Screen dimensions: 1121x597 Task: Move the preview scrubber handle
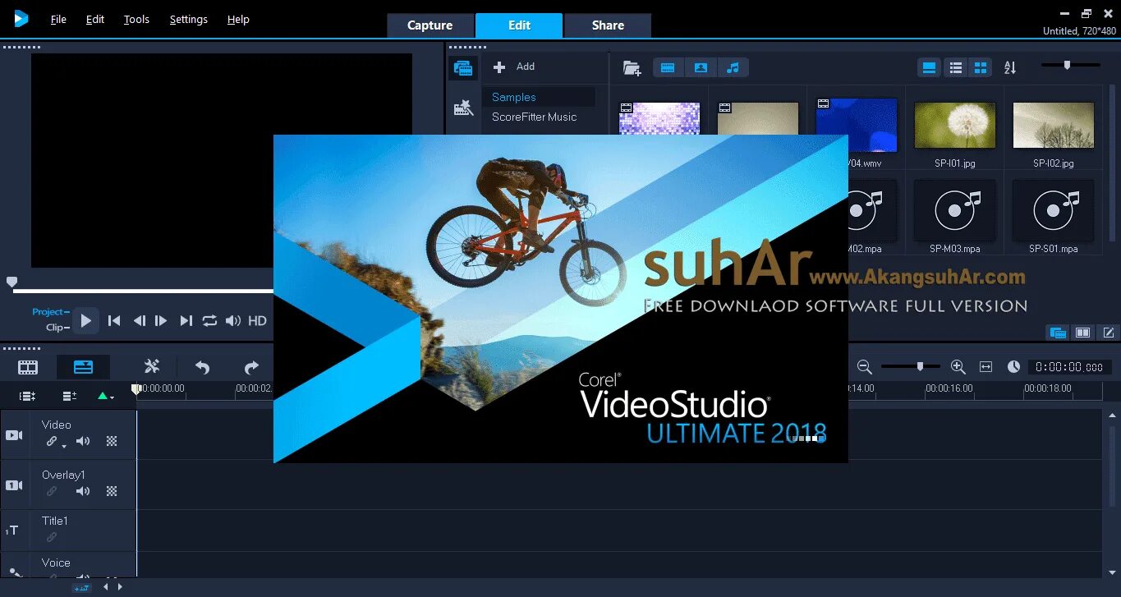coord(11,282)
